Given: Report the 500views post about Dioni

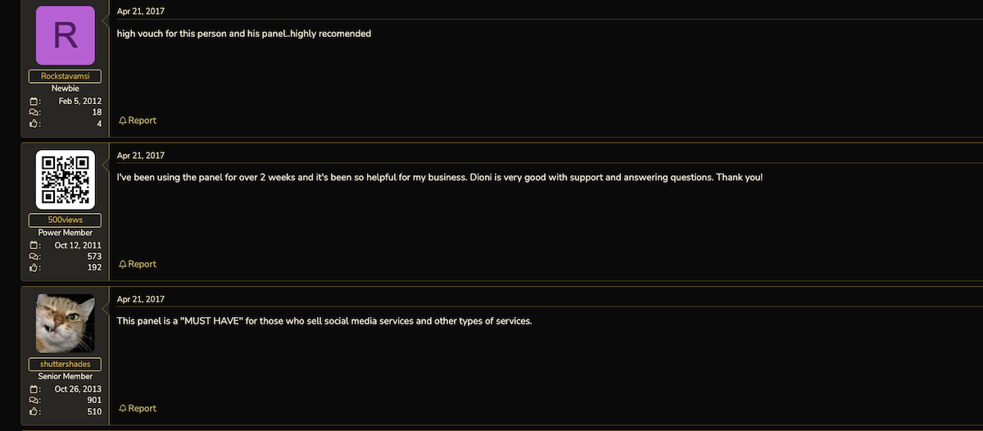Looking at the screenshot, I should (x=138, y=265).
